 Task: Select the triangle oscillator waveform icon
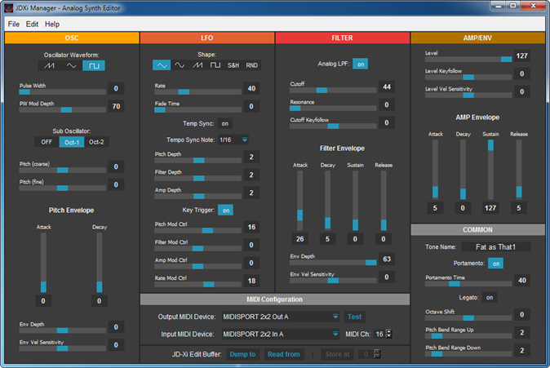point(72,65)
